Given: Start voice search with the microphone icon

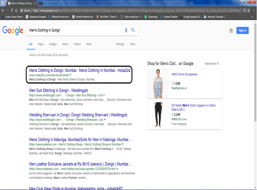Looking at the screenshot, I should pos(126,30).
